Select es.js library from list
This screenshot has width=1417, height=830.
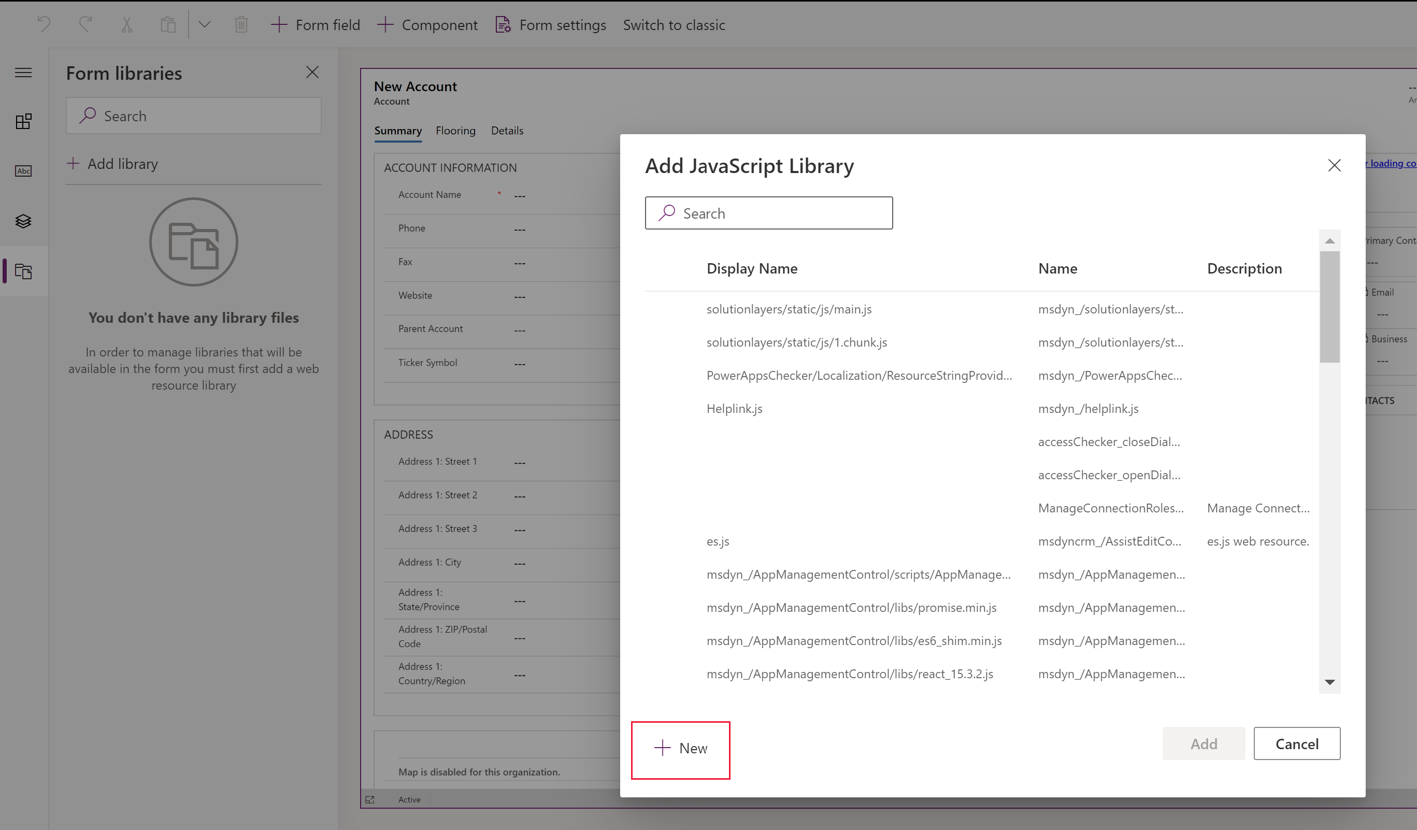coord(719,540)
